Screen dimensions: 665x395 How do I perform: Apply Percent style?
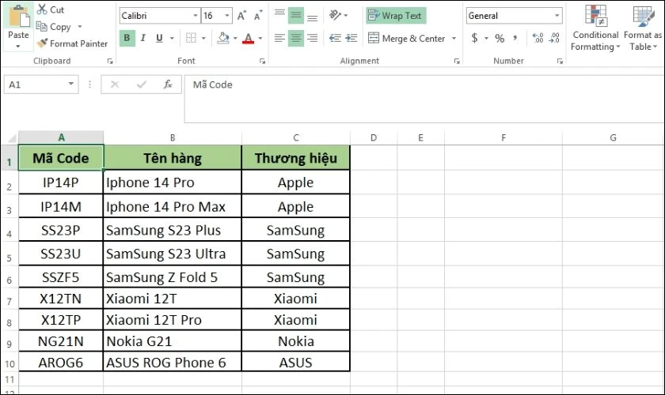[500, 38]
